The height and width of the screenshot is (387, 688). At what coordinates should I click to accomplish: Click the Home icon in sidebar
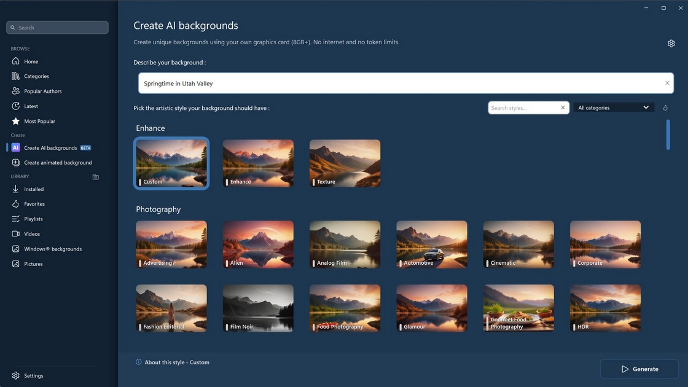click(x=16, y=61)
